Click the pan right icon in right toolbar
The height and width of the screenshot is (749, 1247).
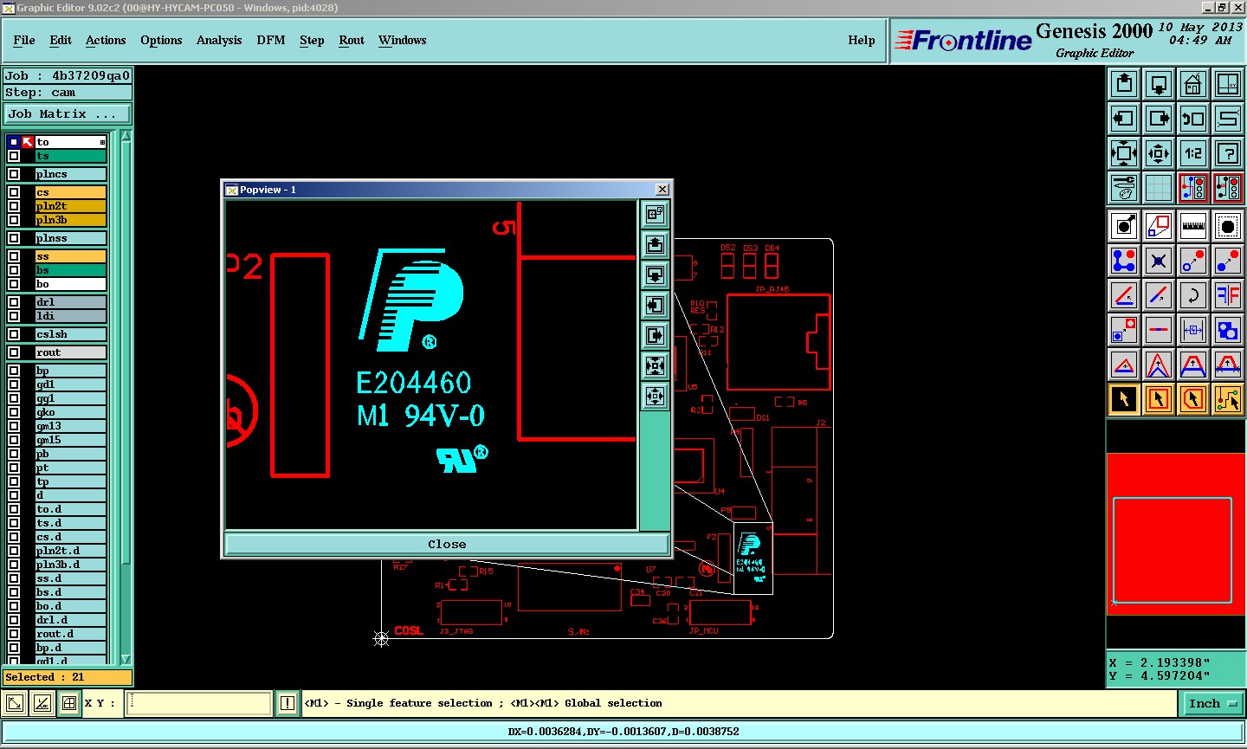coord(1159,119)
